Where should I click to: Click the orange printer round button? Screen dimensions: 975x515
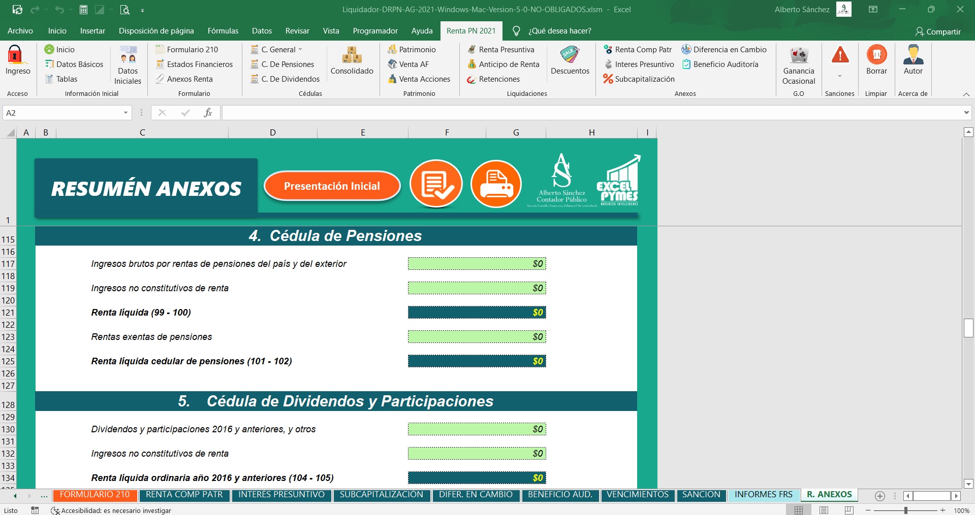click(x=496, y=184)
